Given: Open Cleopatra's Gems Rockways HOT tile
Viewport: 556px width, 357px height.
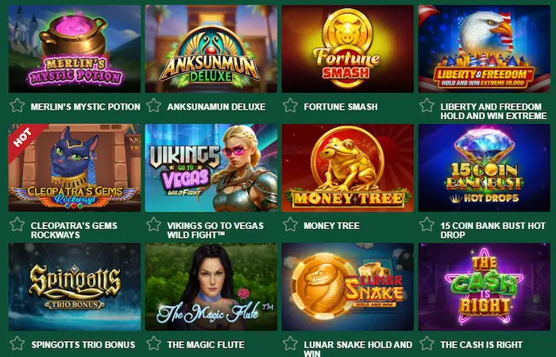Looking at the screenshot, I should pos(75,168).
